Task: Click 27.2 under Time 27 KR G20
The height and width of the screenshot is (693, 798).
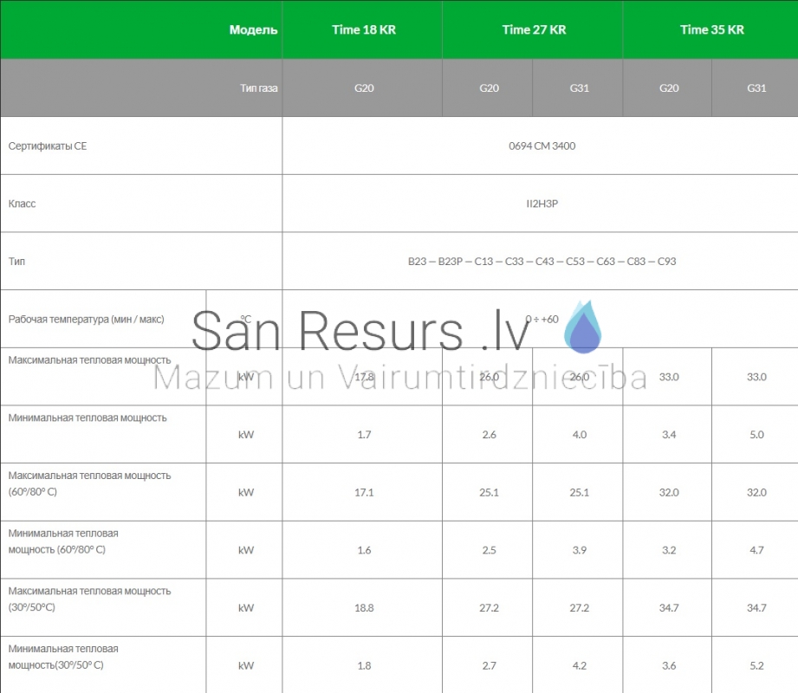Action: pyautogui.click(x=489, y=607)
